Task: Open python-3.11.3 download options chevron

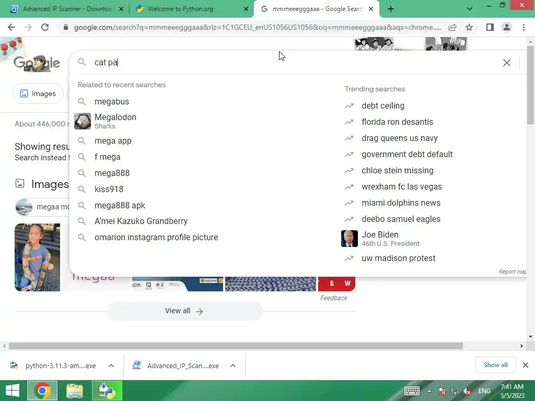Action: coord(111,365)
